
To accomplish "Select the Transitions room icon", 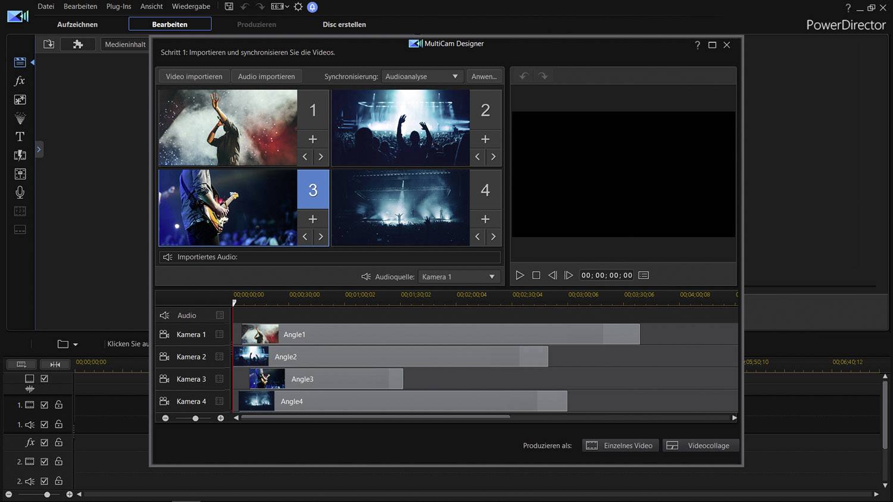I will (x=20, y=155).
